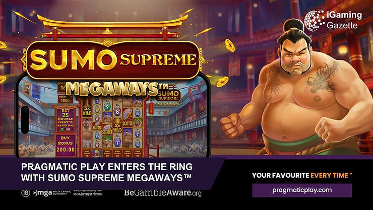Select the red 8 ball symbol
Image resolution: width=373 pixels, height=210 pixels.
tap(117, 112)
